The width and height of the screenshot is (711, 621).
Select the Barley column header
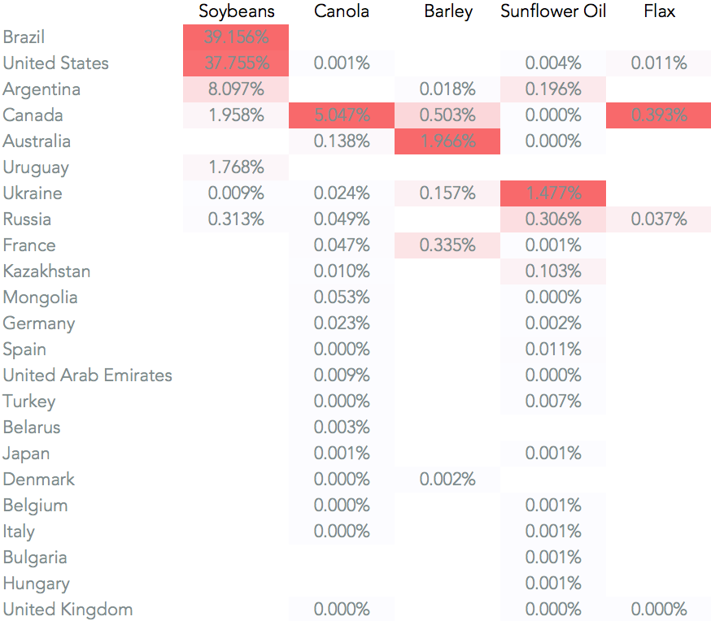coord(448,11)
